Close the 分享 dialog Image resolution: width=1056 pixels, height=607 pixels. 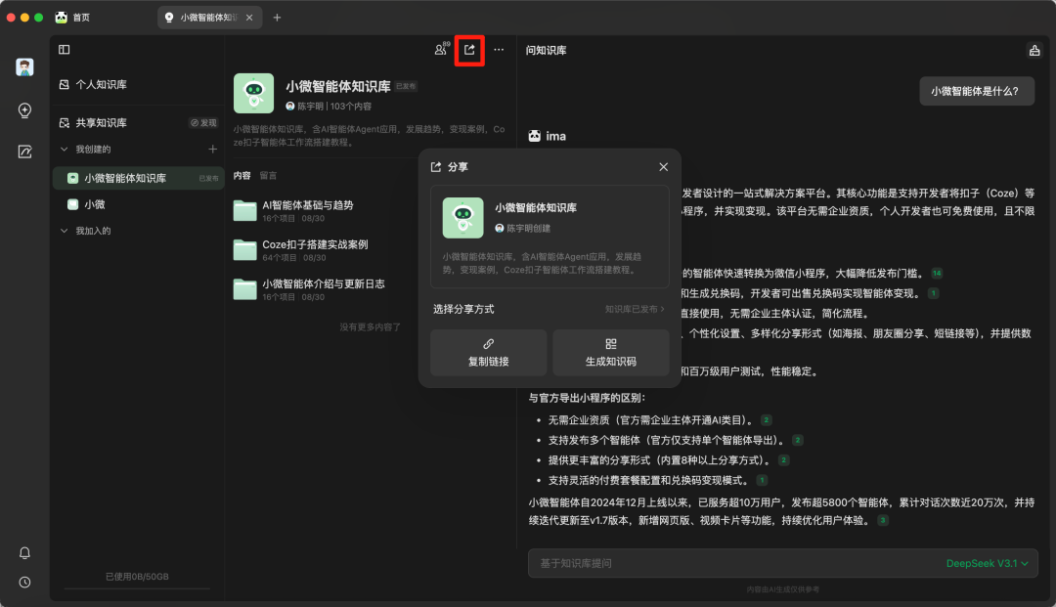click(664, 167)
